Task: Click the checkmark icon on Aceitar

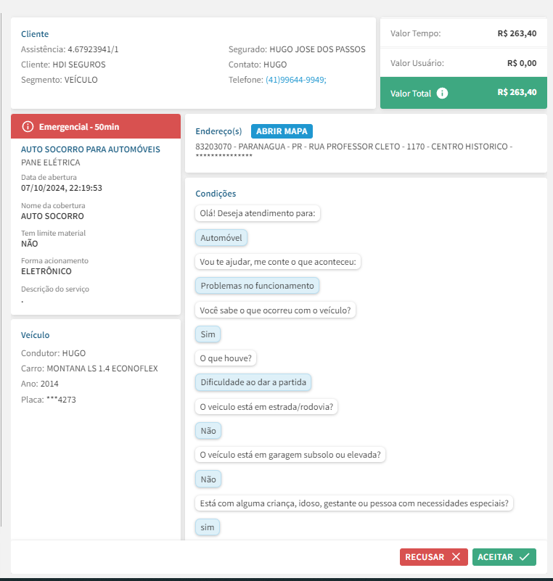Action: (x=524, y=557)
